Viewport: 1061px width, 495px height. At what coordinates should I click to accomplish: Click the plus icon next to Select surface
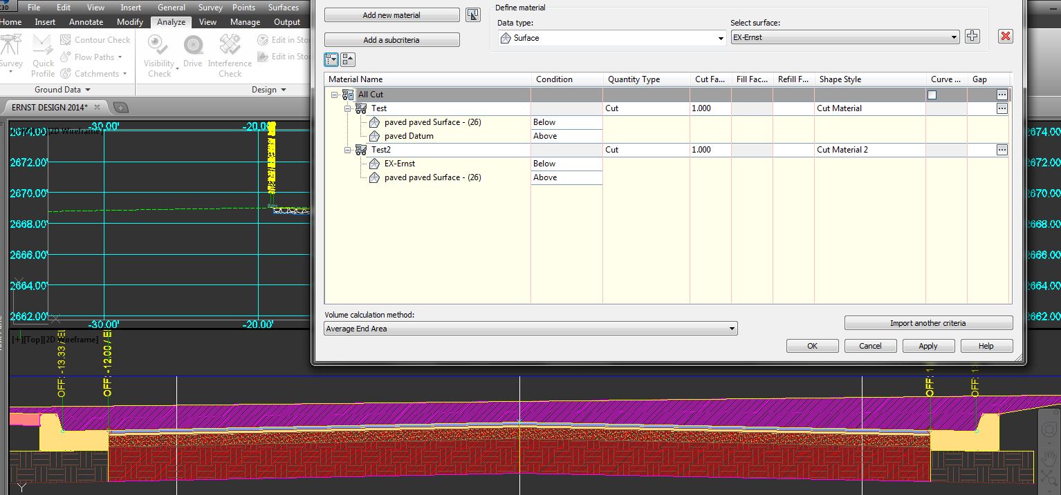coord(972,37)
